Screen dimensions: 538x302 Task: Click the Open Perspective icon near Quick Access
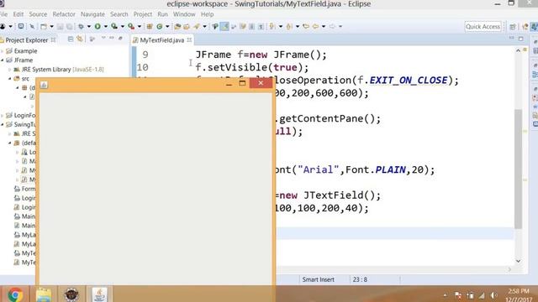pyautogui.click(x=513, y=27)
